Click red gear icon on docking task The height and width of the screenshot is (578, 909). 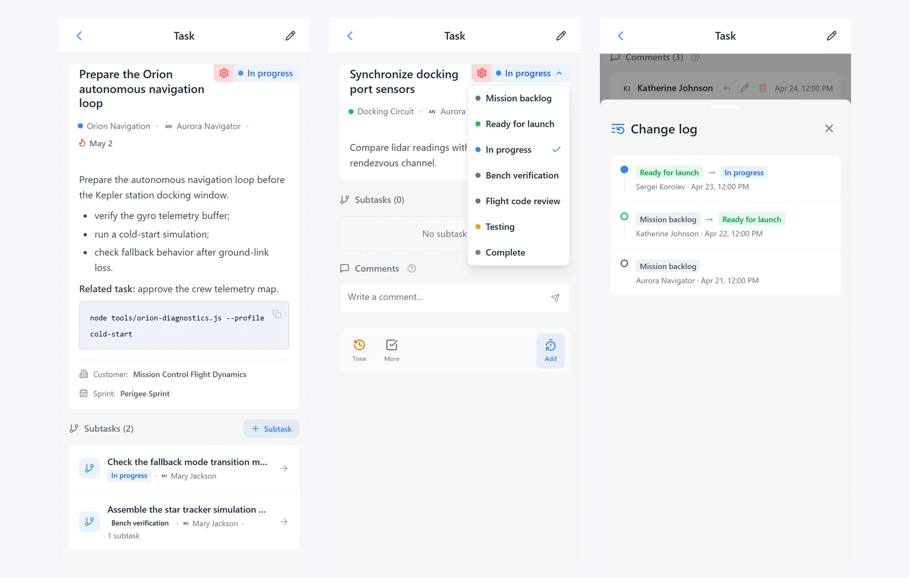(x=482, y=73)
